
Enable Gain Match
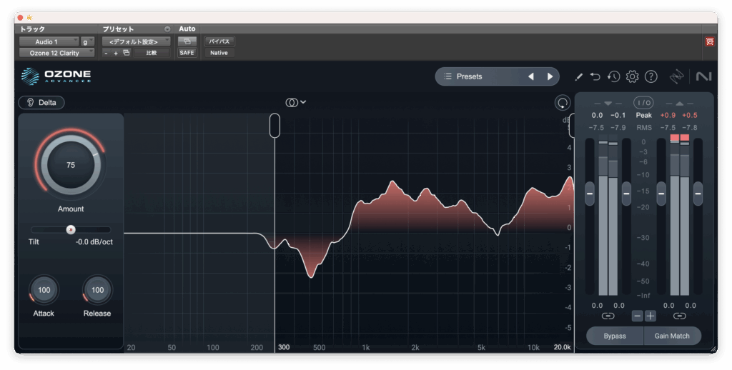pos(673,336)
